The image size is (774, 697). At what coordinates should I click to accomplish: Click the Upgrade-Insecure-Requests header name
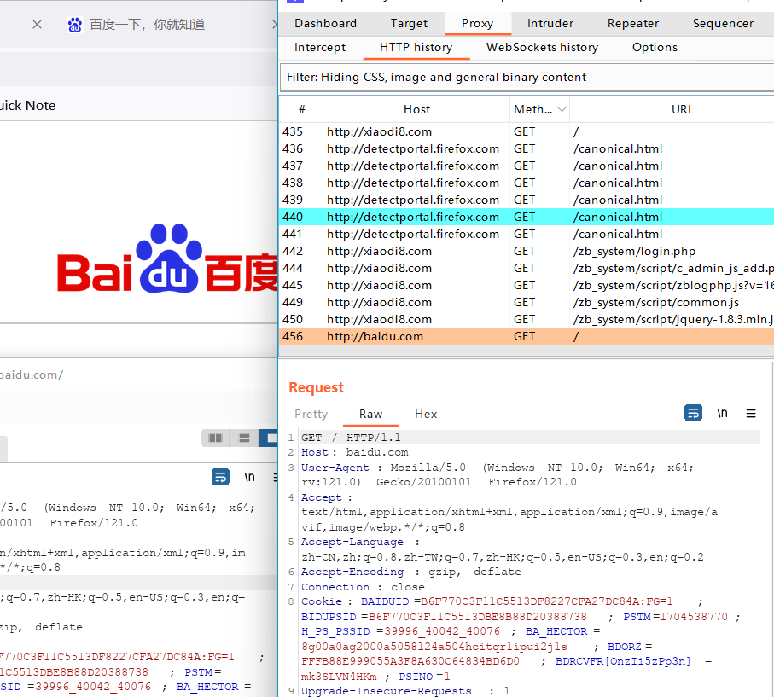(386, 691)
